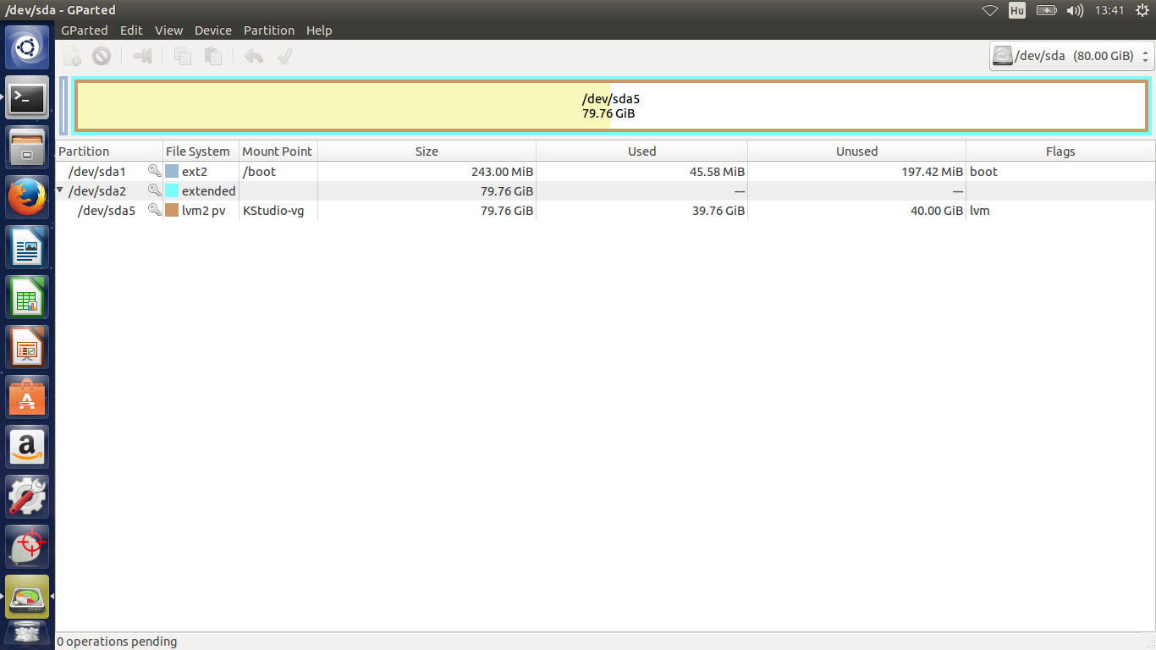The height and width of the screenshot is (650, 1156).
Task: Open the View menu
Action: click(168, 30)
